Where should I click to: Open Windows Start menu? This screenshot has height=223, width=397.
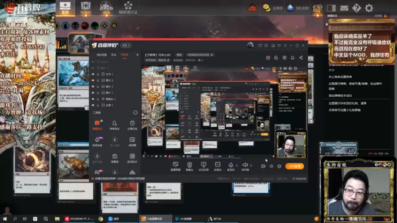pos(5,219)
